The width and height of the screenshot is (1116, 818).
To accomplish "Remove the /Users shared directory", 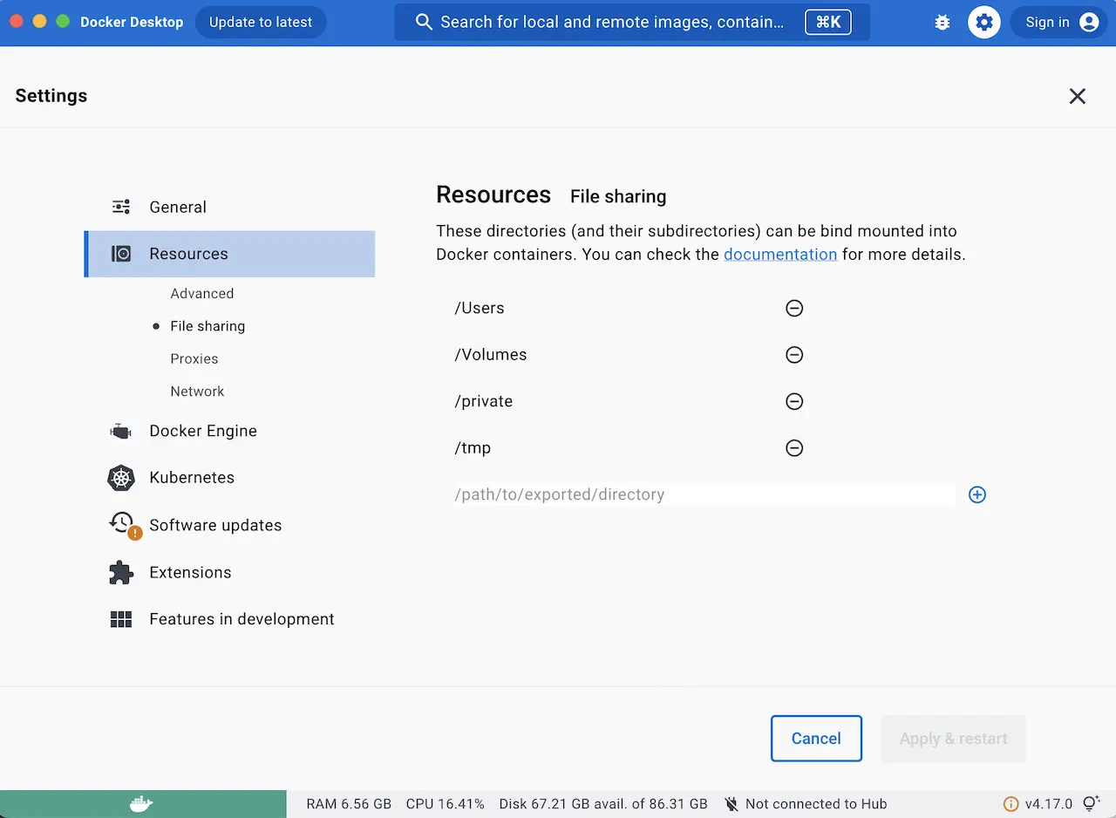I will (x=794, y=308).
